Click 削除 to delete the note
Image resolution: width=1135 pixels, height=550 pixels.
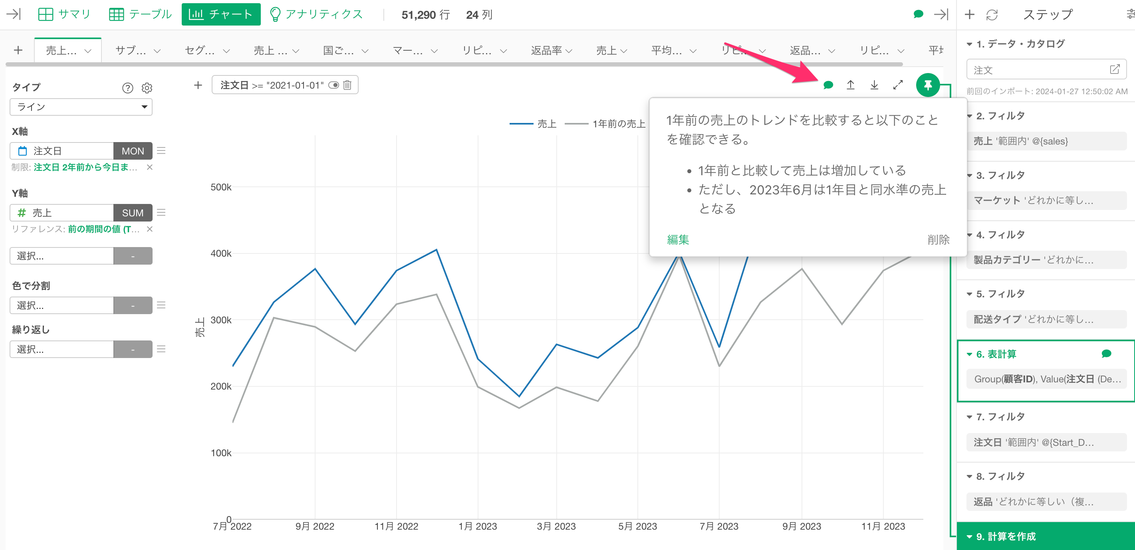(x=939, y=239)
